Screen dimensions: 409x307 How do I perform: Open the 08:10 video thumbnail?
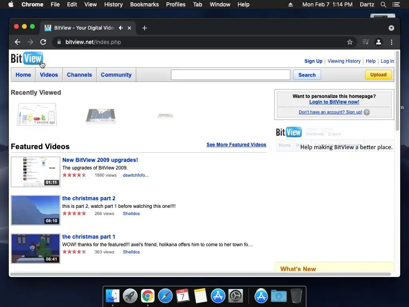point(36,210)
